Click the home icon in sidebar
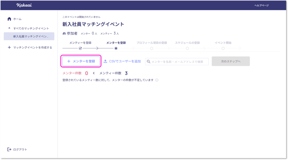The image size is (288, 160). [9, 19]
